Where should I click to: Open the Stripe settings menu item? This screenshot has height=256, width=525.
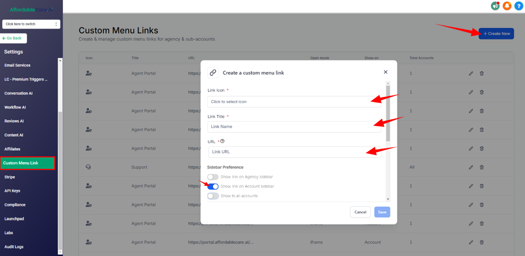[10, 177]
